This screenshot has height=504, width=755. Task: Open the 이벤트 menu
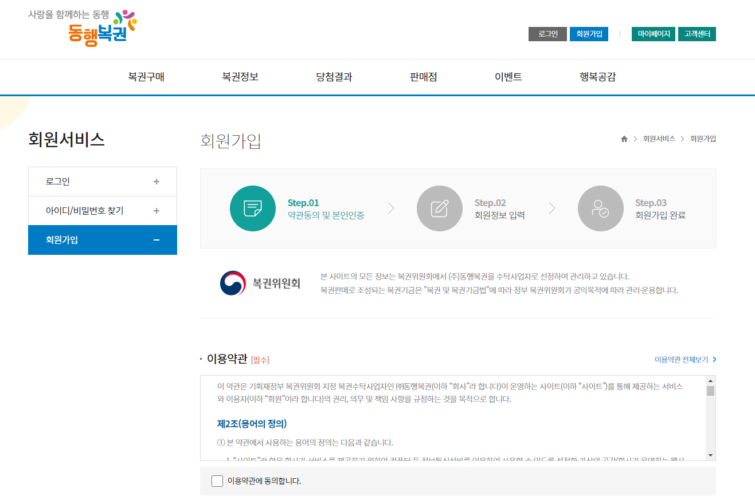coord(508,77)
